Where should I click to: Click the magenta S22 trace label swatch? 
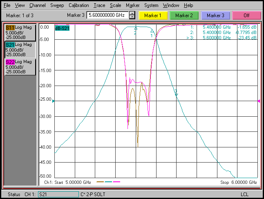click(x=10, y=62)
